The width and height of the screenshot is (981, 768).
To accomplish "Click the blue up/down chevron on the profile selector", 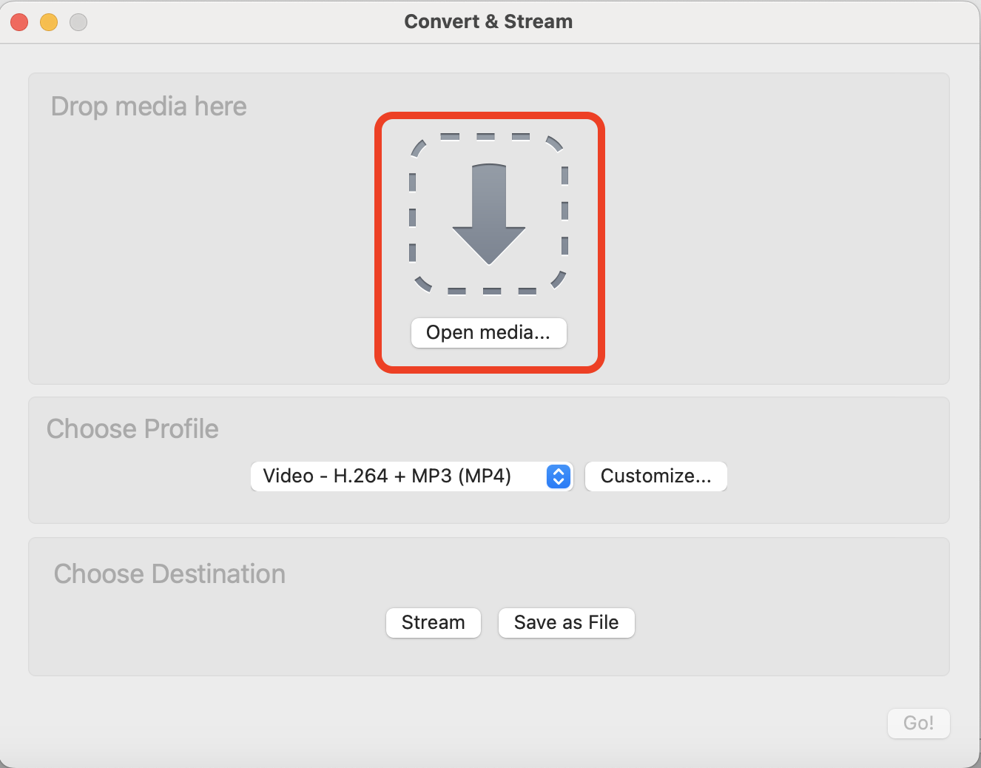I will point(559,476).
